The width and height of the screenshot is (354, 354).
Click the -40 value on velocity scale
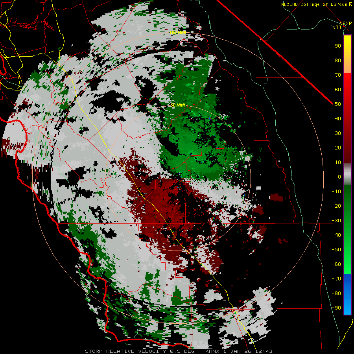[336, 235]
